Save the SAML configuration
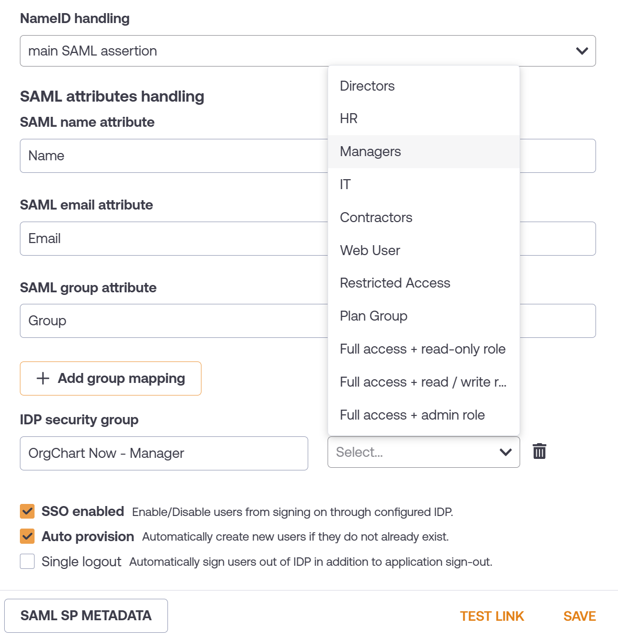The width and height of the screenshot is (618, 637). point(579,616)
